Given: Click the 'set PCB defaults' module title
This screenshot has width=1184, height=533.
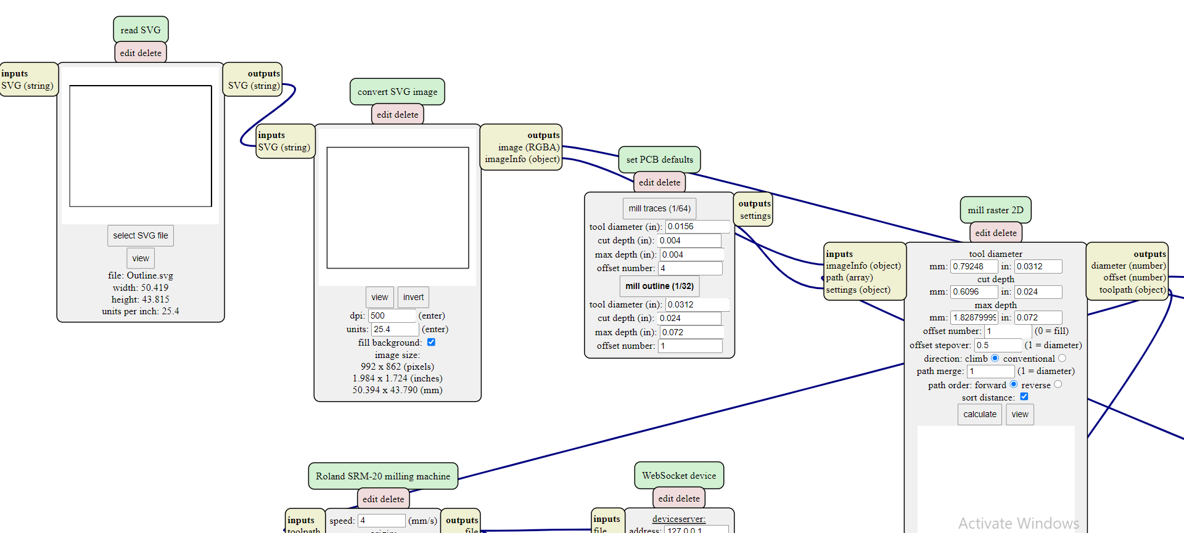Looking at the screenshot, I should pyautogui.click(x=659, y=159).
